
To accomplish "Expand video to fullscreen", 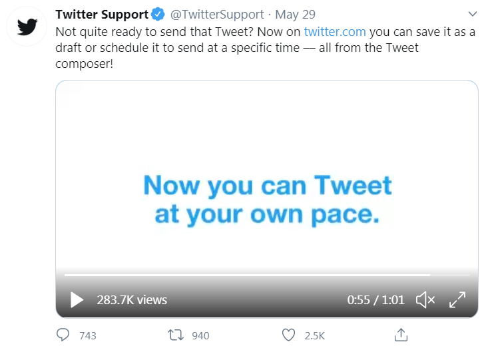I will (457, 300).
